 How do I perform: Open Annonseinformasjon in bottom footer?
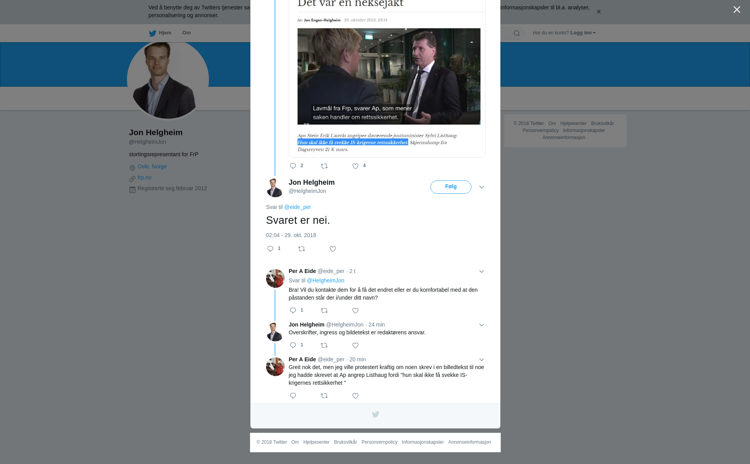pos(470,442)
